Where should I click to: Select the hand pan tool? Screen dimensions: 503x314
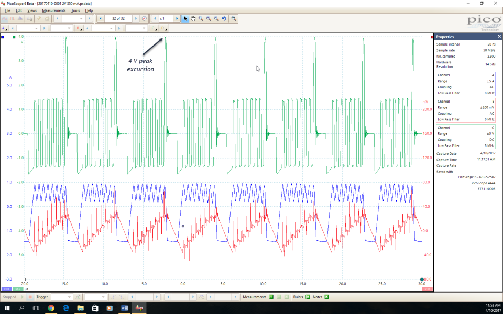point(193,18)
